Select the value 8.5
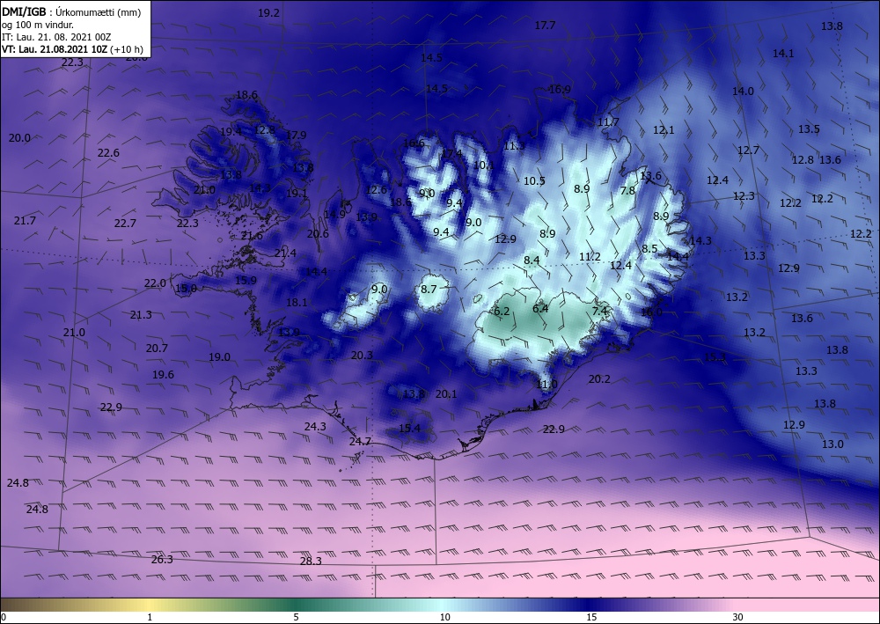The width and height of the screenshot is (880, 624). click(x=649, y=248)
